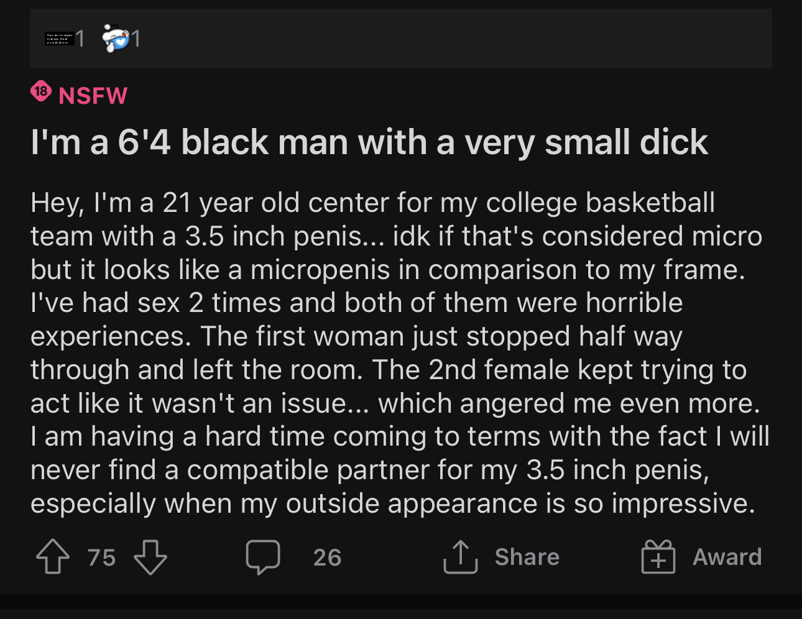
Task: Click the body line mentioning "outside appearance"
Action: [393, 503]
